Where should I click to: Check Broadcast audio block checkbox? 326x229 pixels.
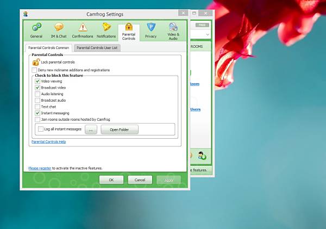coord(37,100)
